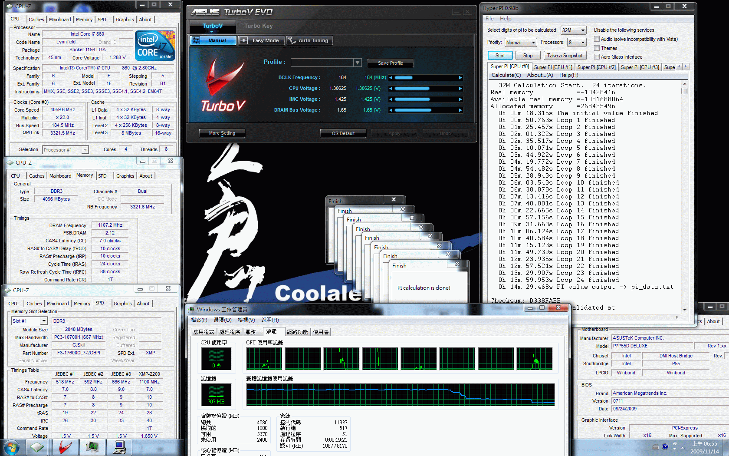Select 處理程序 tab in Task Manager
The width and height of the screenshot is (729, 456).
[x=230, y=332]
